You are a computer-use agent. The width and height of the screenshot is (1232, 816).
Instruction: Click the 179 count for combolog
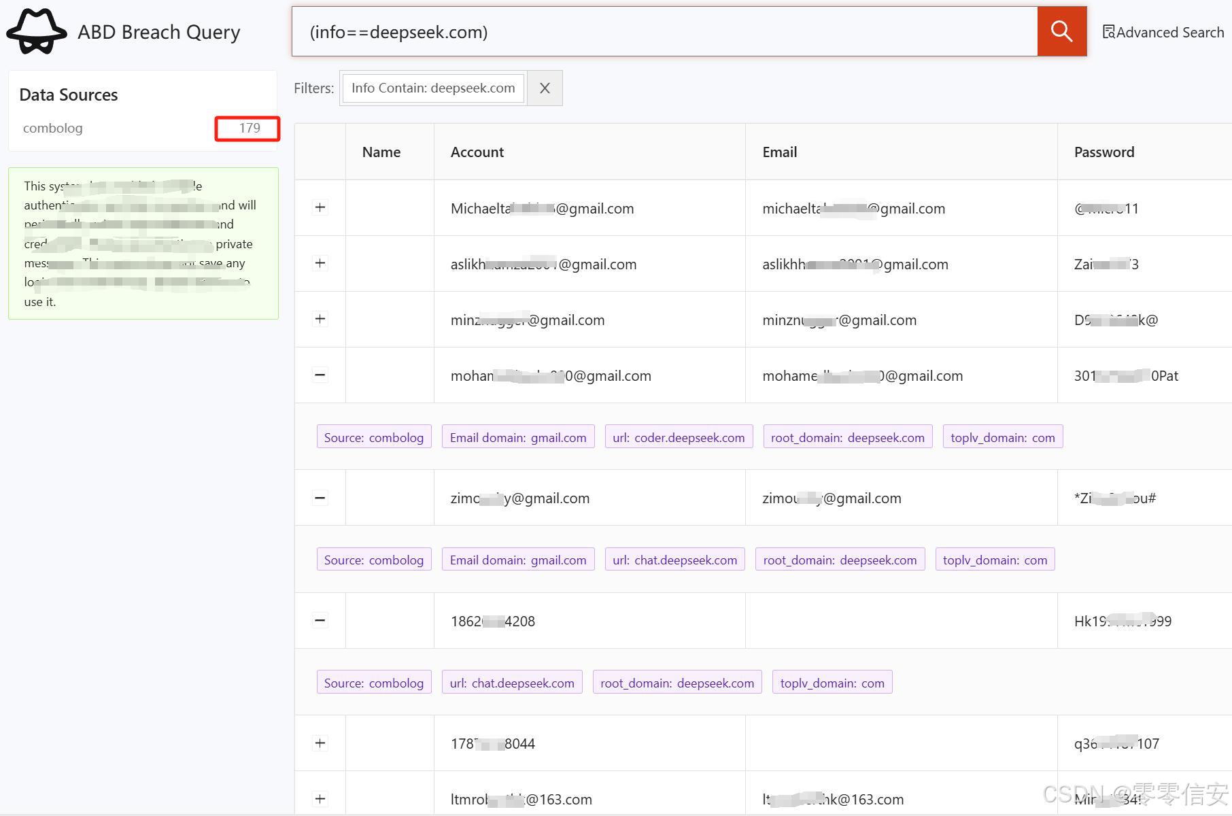tap(249, 128)
